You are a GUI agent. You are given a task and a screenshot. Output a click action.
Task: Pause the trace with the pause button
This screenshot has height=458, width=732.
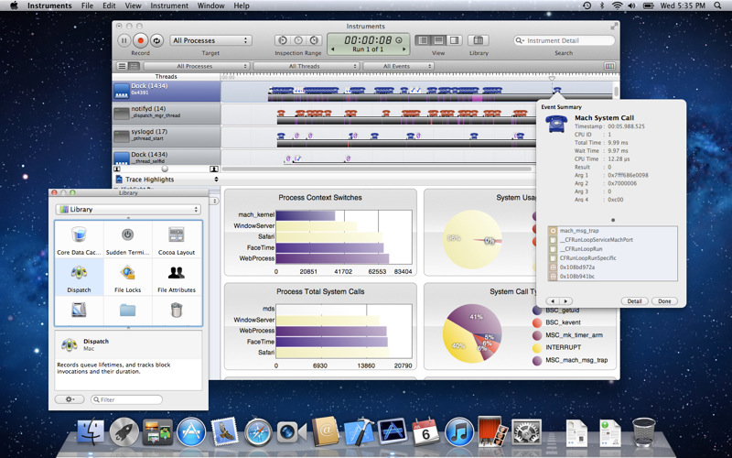coord(124,40)
